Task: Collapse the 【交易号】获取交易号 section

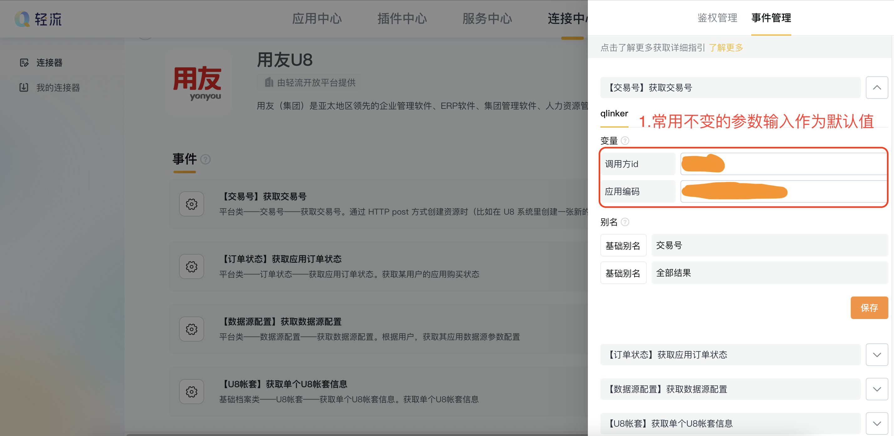Action: pyautogui.click(x=877, y=88)
